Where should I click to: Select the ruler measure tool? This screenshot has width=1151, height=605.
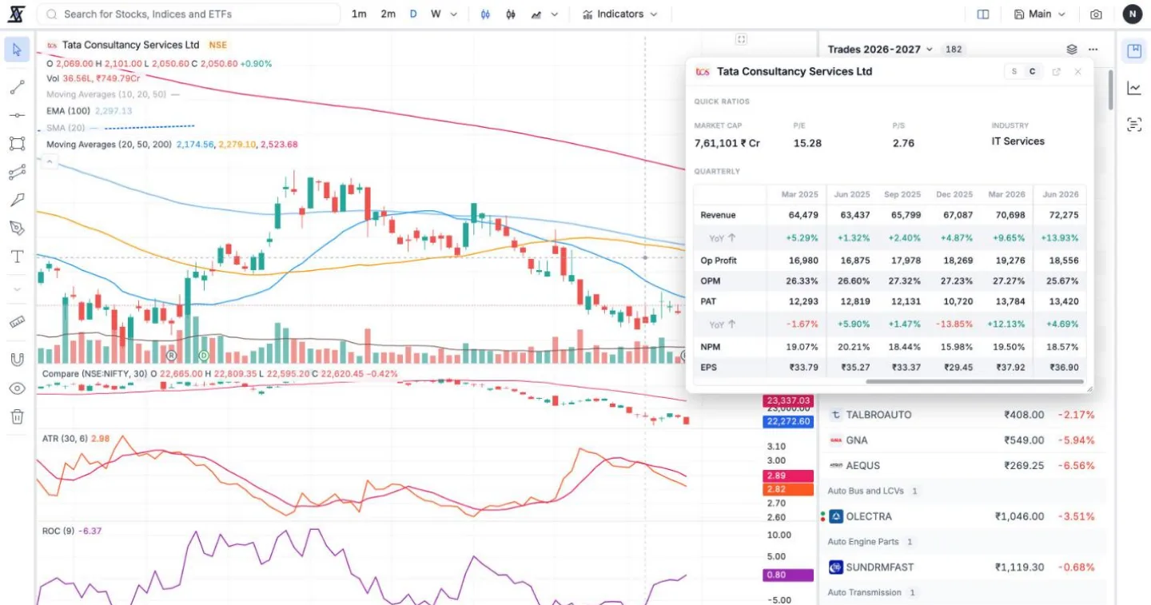[17, 322]
